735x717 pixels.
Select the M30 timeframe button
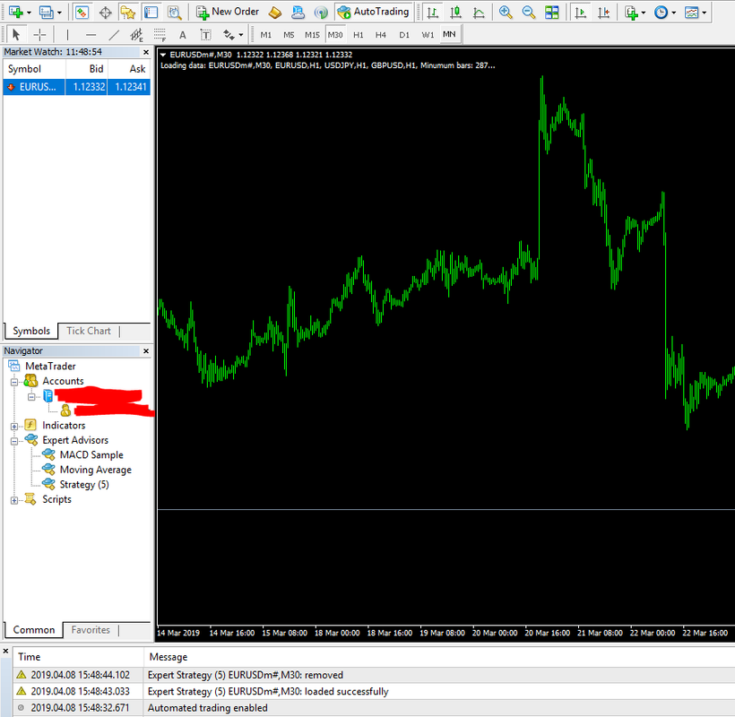pos(335,35)
